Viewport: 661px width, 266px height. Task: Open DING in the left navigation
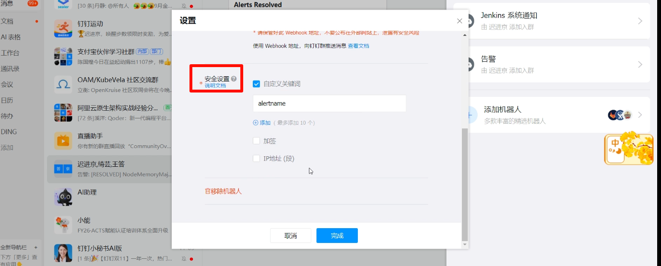coord(9,132)
